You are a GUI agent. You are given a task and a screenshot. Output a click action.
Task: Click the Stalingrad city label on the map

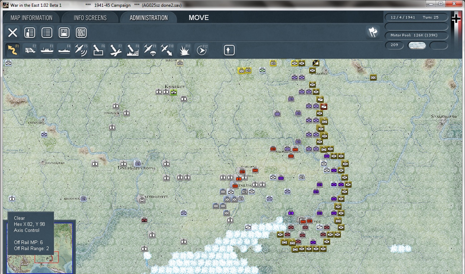click(444, 117)
